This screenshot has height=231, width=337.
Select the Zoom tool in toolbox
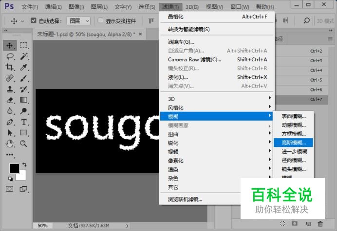pos(24,143)
